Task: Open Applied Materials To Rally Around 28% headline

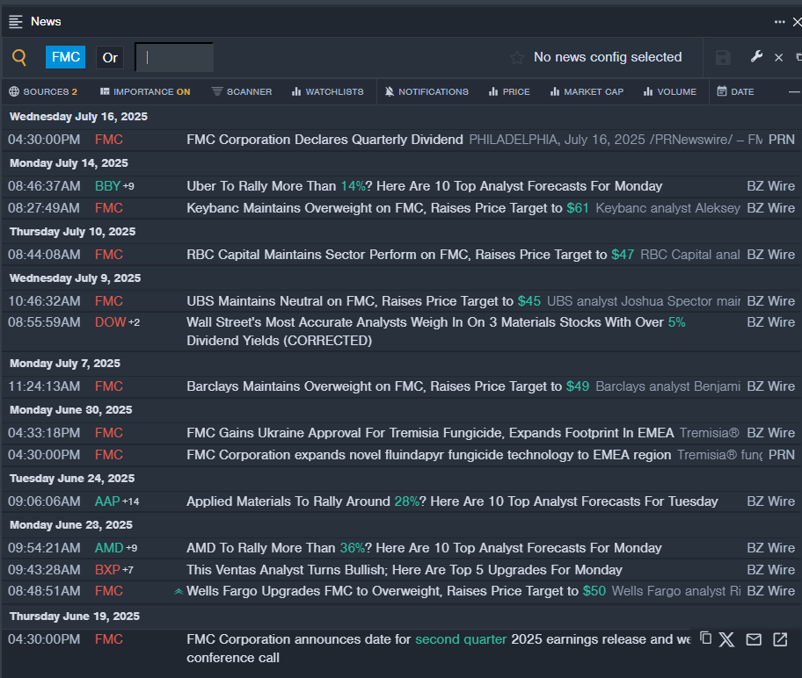Action: pyautogui.click(x=452, y=501)
